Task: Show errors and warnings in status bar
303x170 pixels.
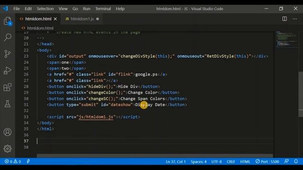Action: pyautogui.click(x=13, y=161)
